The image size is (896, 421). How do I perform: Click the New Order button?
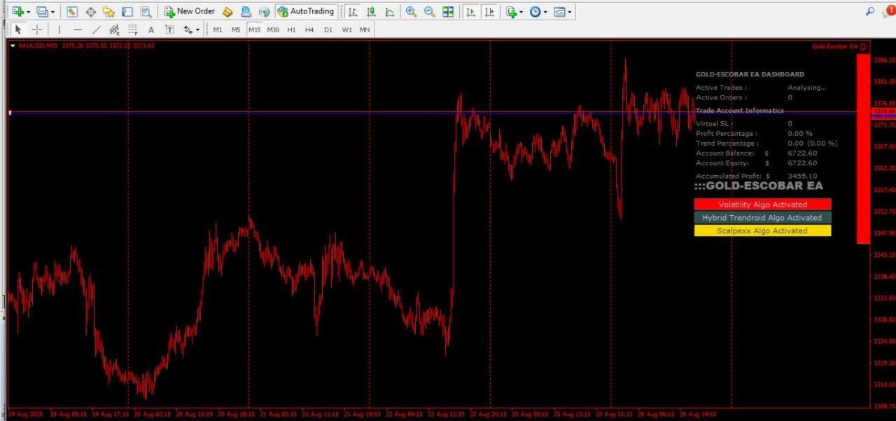[190, 12]
